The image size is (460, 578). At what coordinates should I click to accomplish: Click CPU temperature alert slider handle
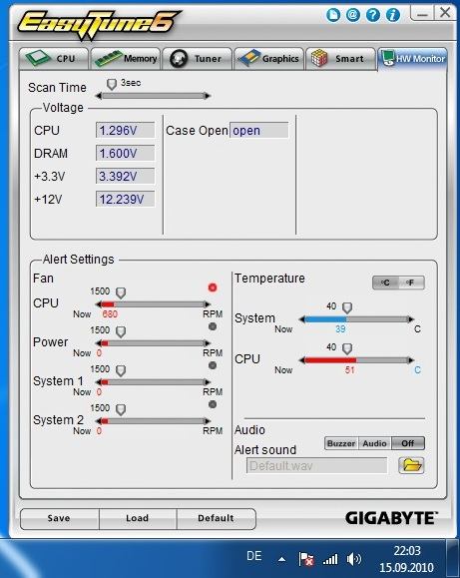347,348
